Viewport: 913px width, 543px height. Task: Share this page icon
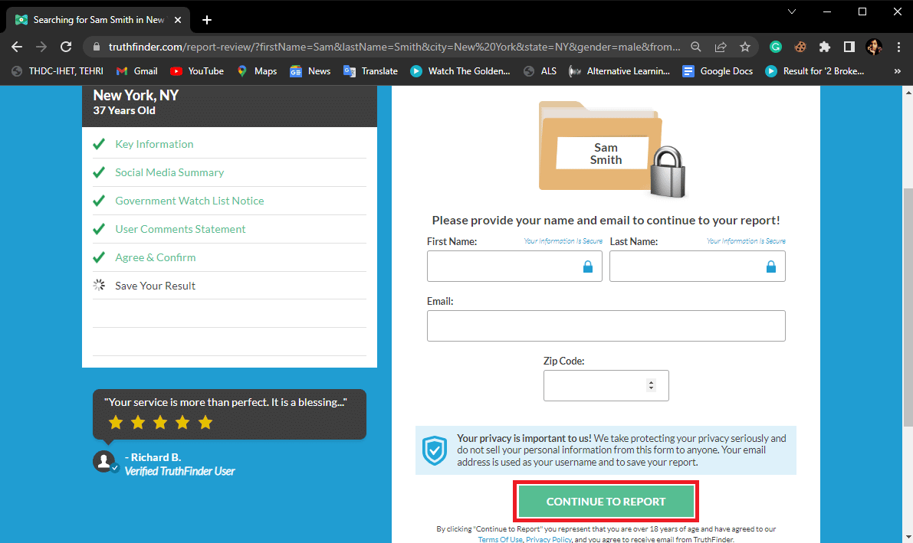[x=721, y=47]
